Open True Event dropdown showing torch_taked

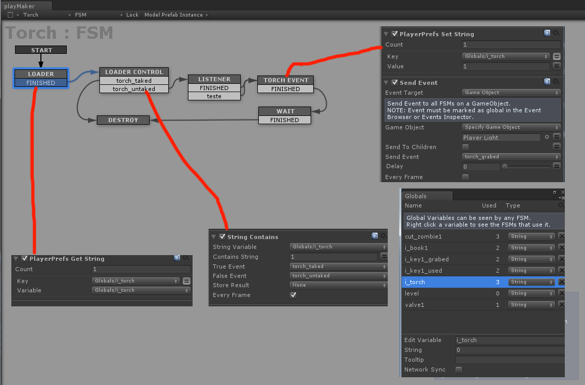point(339,266)
